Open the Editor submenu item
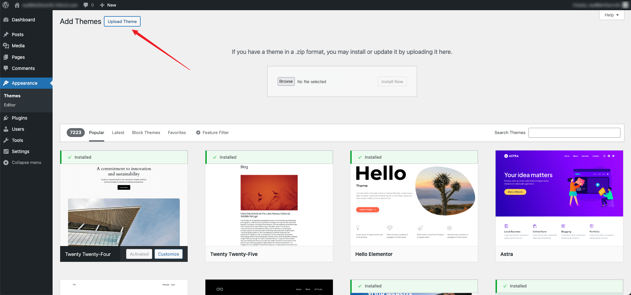 pos(10,105)
